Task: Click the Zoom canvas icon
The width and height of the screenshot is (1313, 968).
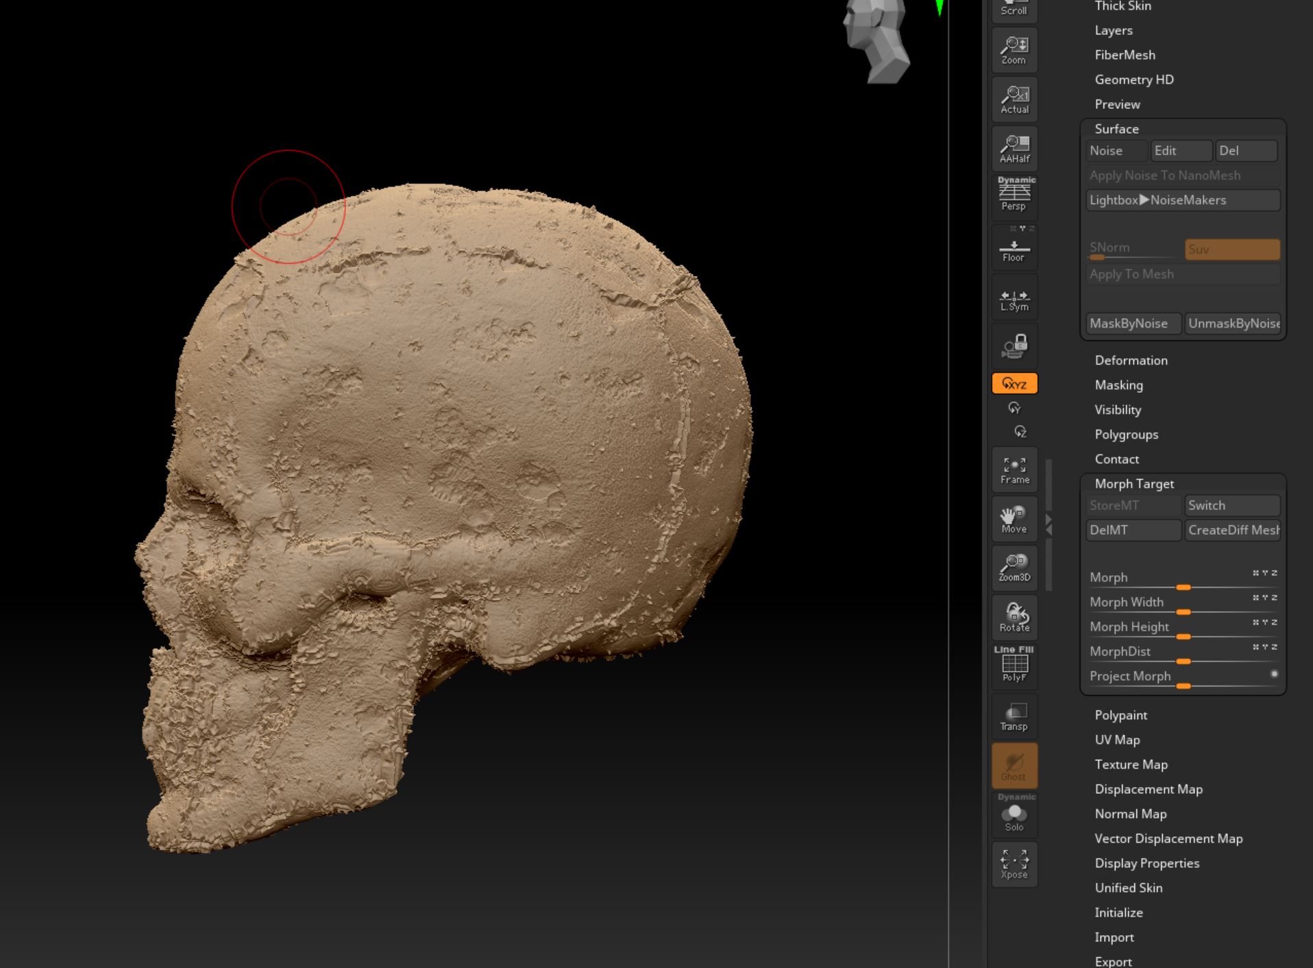Action: 1014,50
